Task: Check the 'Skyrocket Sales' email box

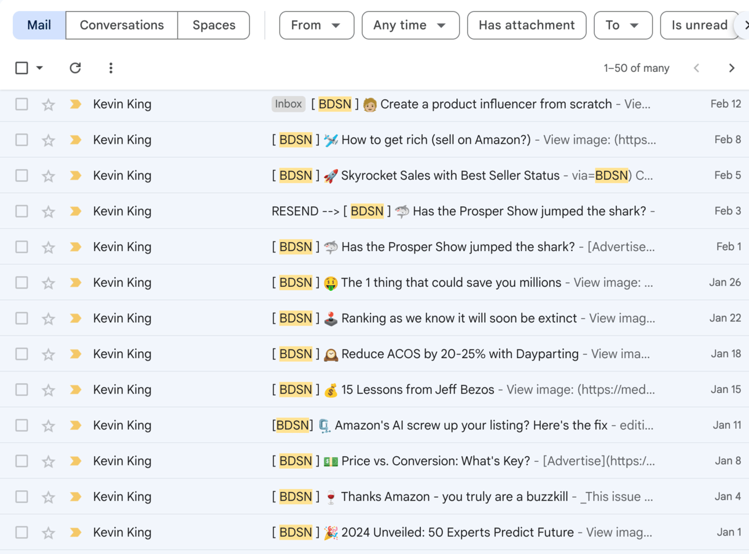Action: coord(21,176)
